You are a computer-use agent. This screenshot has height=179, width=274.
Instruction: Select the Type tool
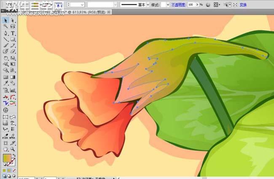13,33
